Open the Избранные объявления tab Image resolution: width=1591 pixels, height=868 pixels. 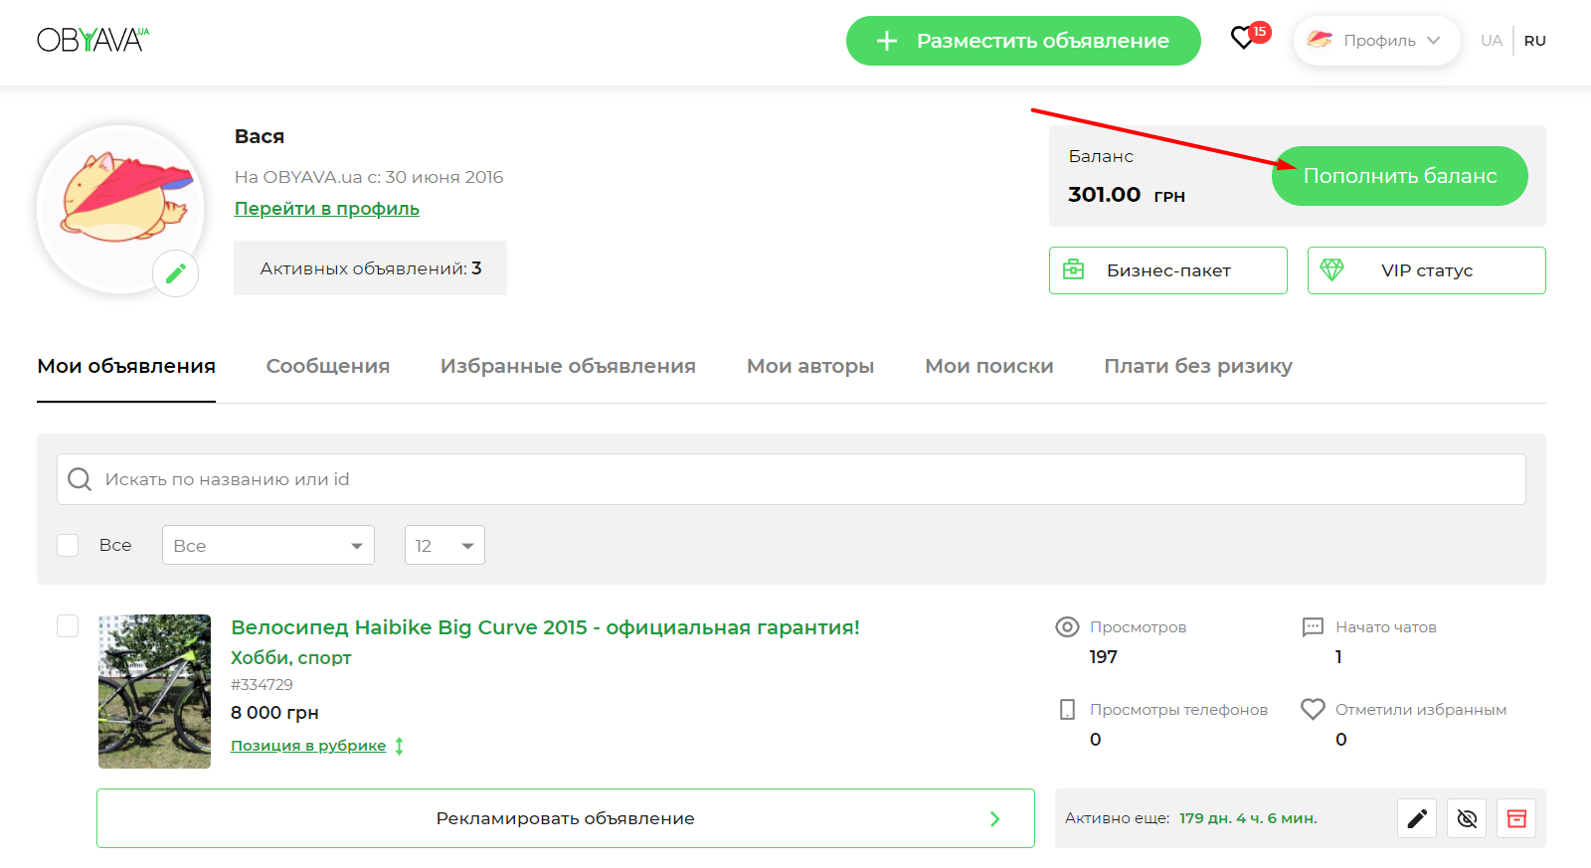point(568,366)
